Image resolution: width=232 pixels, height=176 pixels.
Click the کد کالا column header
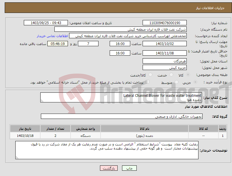pos(203,129)
